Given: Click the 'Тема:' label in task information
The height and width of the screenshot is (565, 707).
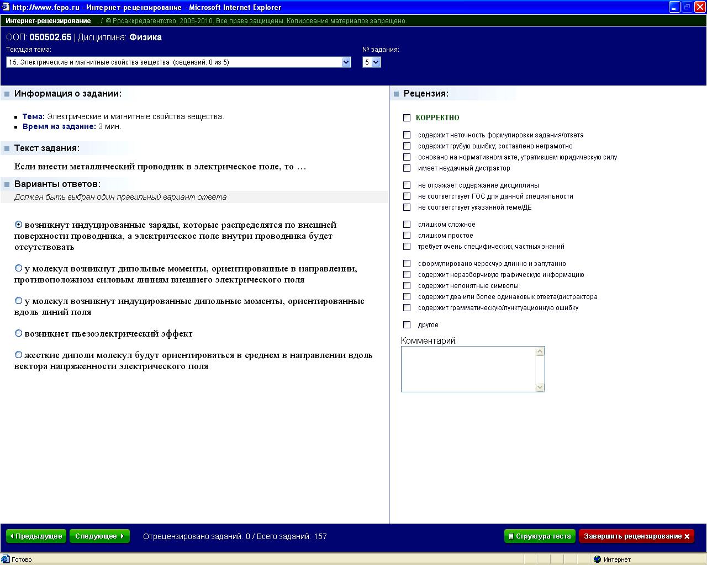Looking at the screenshot, I should tap(34, 116).
